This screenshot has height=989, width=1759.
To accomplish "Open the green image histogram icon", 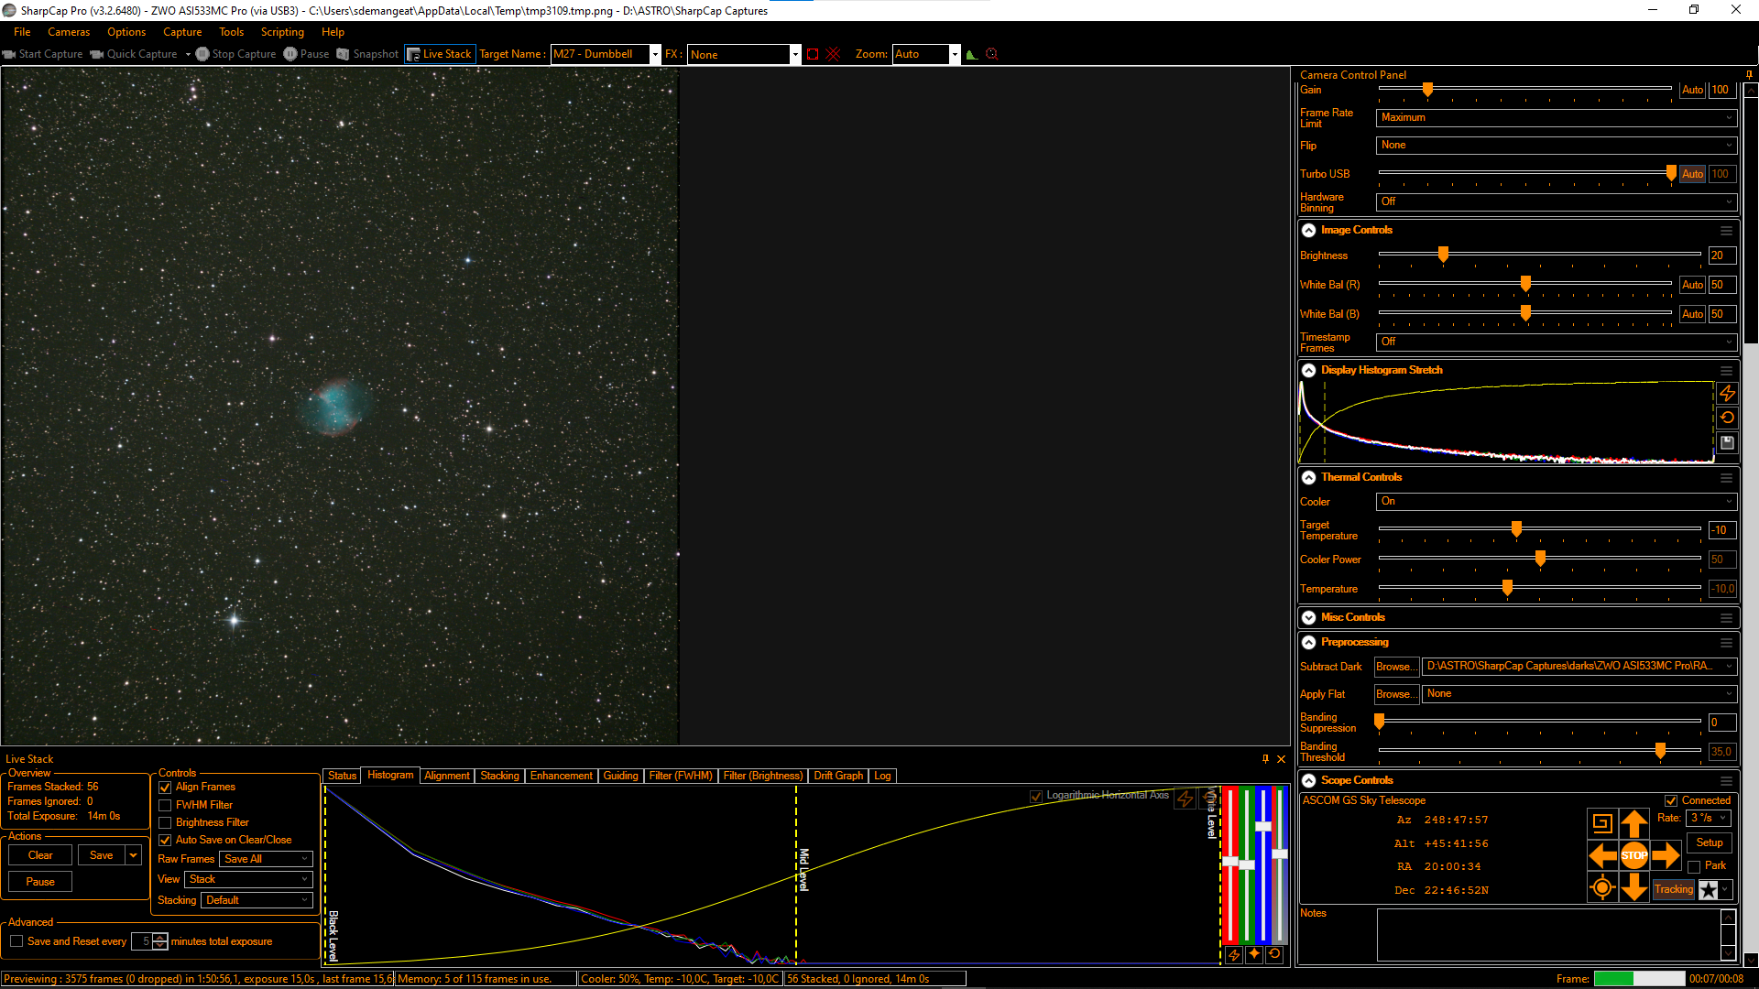I will [x=972, y=54].
